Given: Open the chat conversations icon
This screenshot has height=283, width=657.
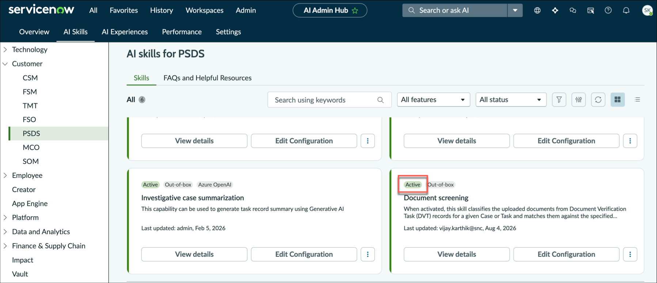Looking at the screenshot, I should pos(573,10).
